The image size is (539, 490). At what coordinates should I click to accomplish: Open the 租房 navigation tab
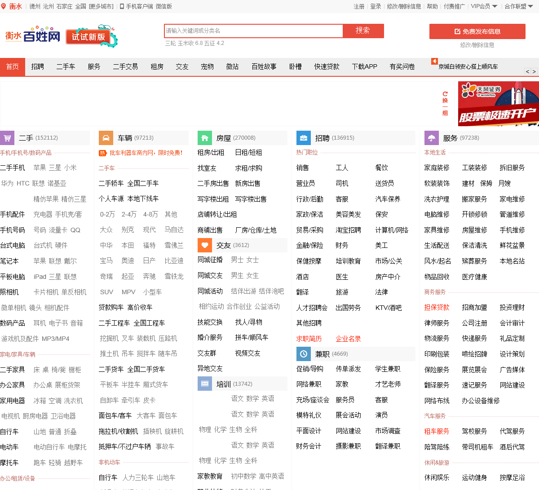(x=157, y=66)
